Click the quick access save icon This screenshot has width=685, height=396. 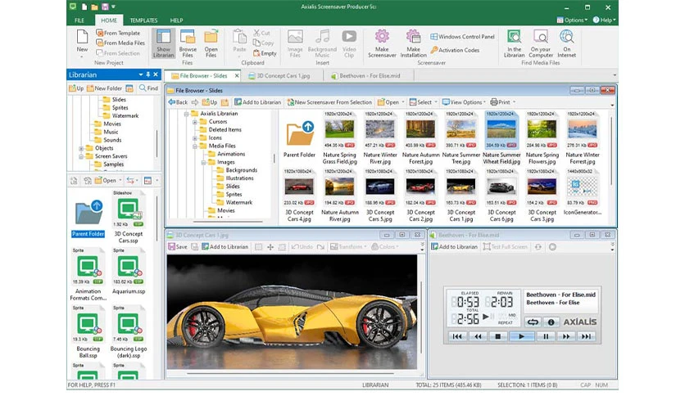[x=105, y=7]
